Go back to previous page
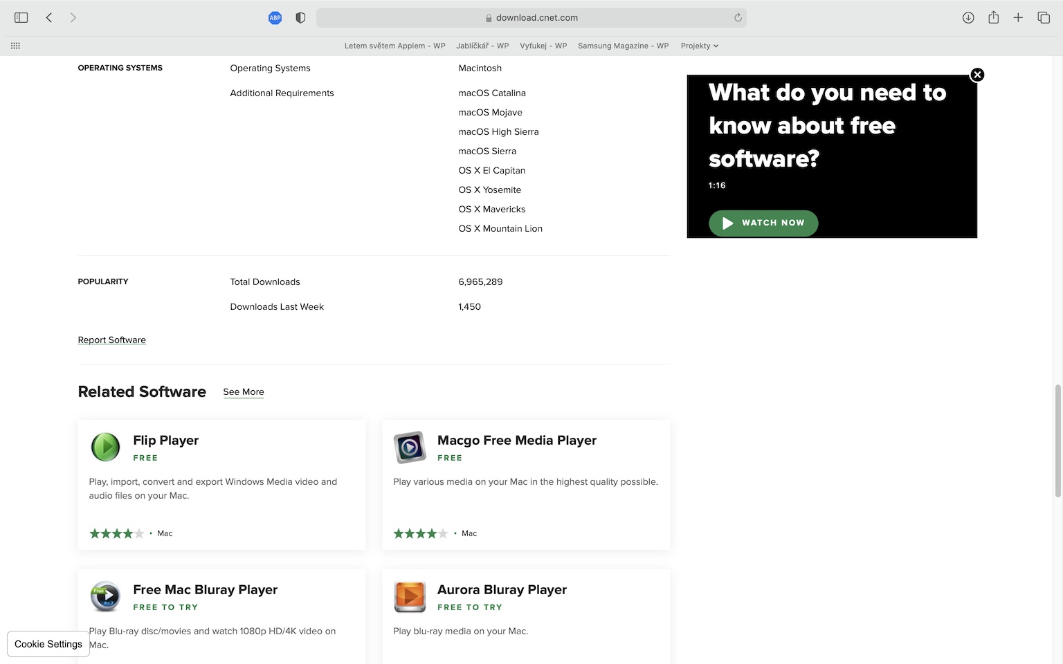This screenshot has width=1063, height=664. [49, 17]
